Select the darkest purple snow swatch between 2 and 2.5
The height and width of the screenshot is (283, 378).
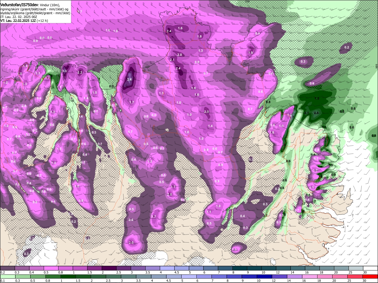[x=109, y=268]
